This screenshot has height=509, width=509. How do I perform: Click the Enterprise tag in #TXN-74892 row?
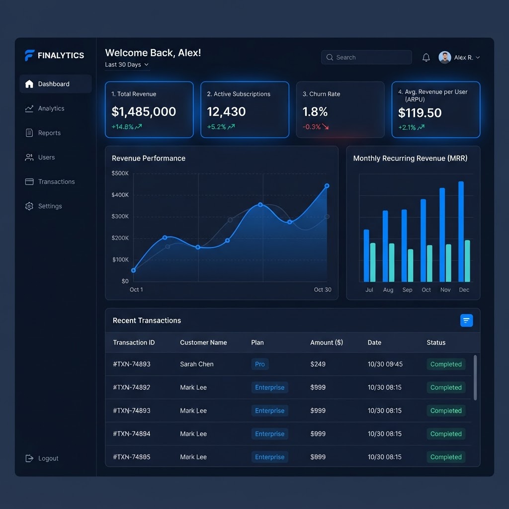point(270,387)
